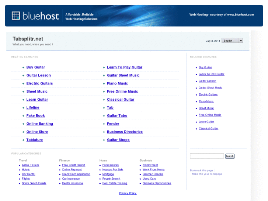Open the Free Credit Report link
This screenshot has height=201, width=268.
click(74, 165)
